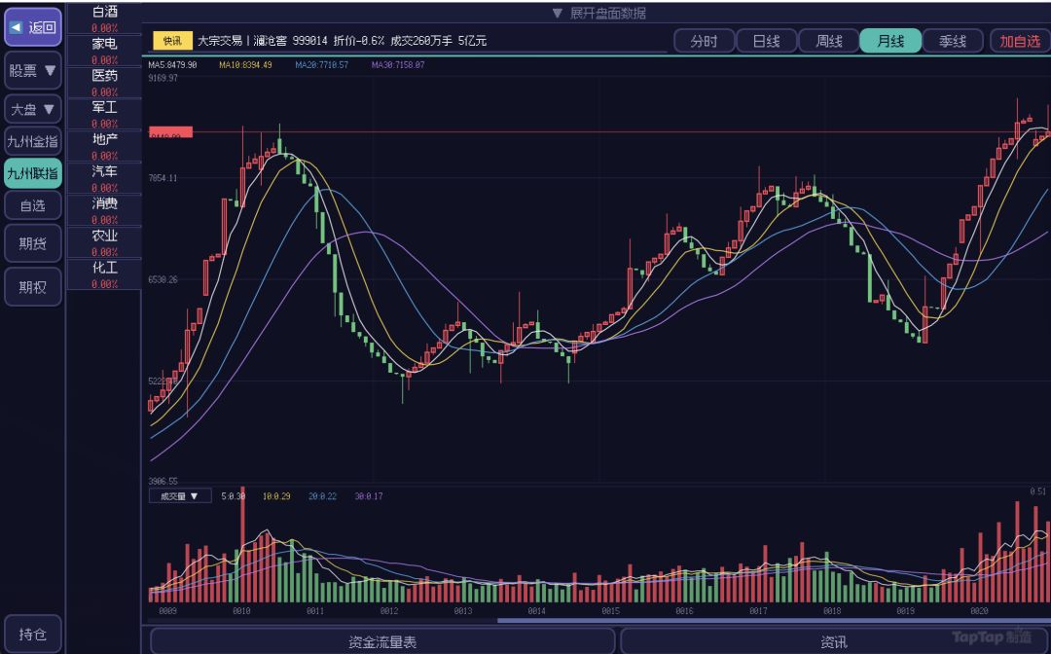Screen dimensions: 1051x654
Task: Click the MA30:7158.07 indicator label
Action: point(398,65)
